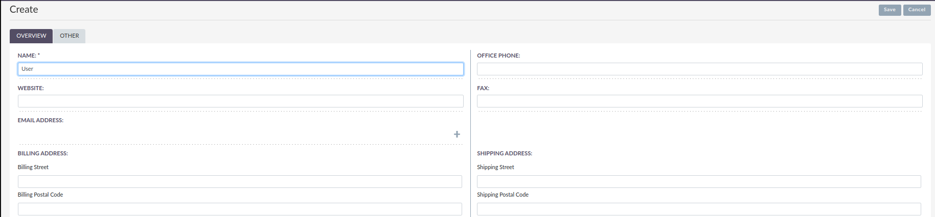Add a new email address with plus icon
The image size is (935, 217).
tap(457, 134)
